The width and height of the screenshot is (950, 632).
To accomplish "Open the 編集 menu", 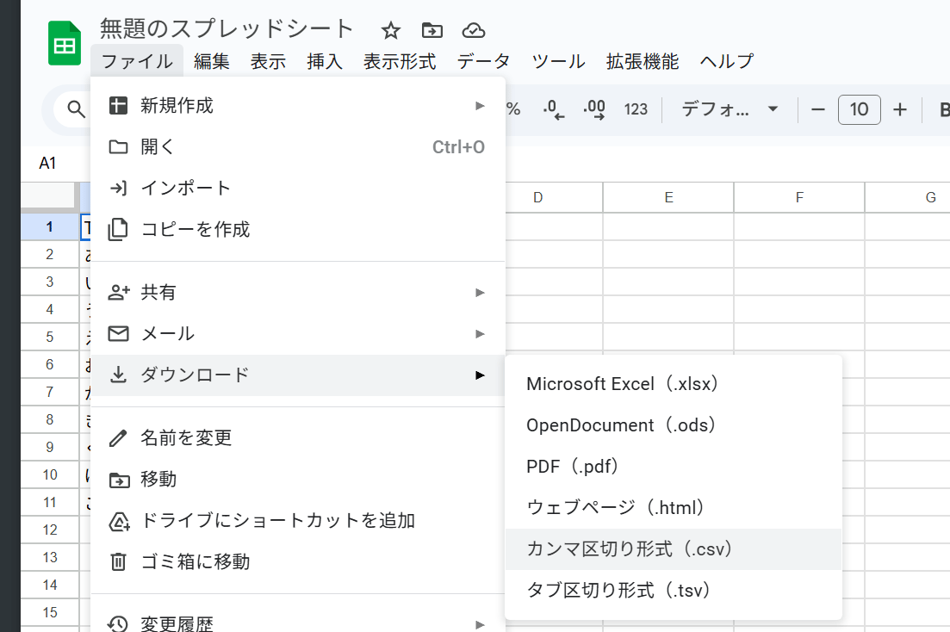I will [212, 61].
